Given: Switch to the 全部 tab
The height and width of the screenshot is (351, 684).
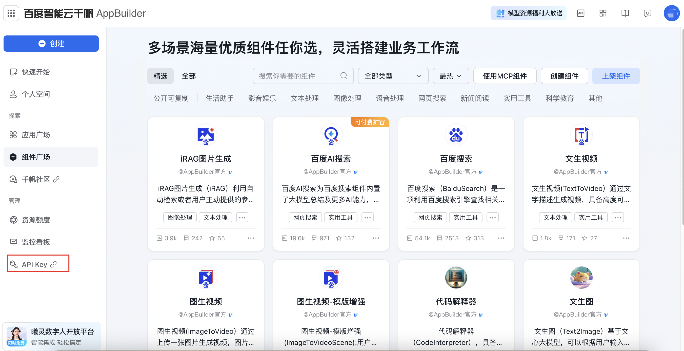Looking at the screenshot, I should (189, 76).
